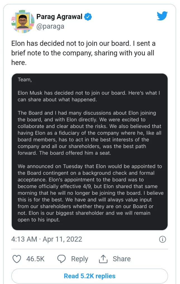Click the 46.5K likes count
180x284 pixels.
(x=35, y=259)
